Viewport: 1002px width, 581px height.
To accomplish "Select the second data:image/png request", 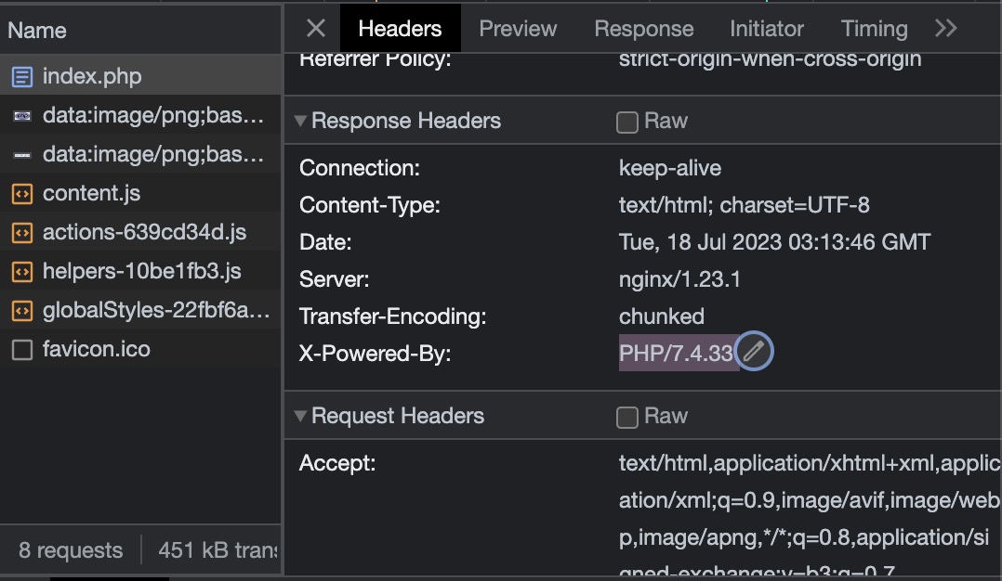I will click(x=153, y=155).
